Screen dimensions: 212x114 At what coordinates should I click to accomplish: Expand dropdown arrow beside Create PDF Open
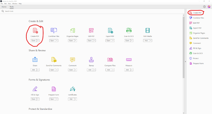(38, 41)
